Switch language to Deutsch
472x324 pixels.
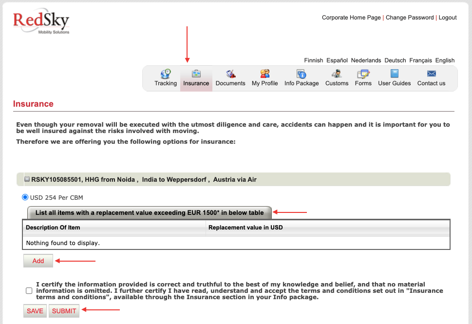tap(395, 60)
